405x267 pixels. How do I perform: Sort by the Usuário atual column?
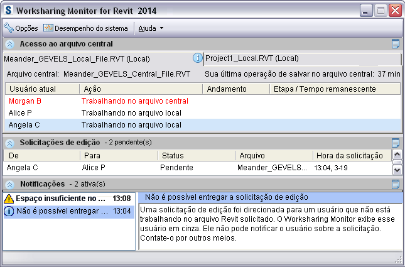coord(42,89)
